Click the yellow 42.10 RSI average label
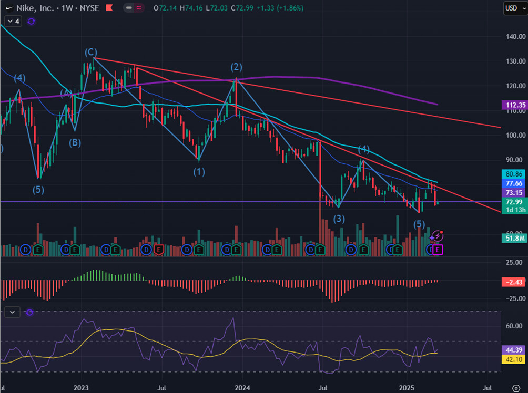 tap(512, 359)
